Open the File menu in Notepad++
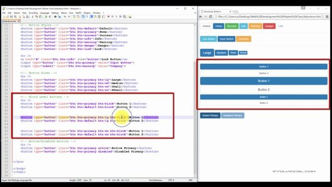This screenshot has width=332, height=187. click(x=4, y=13)
